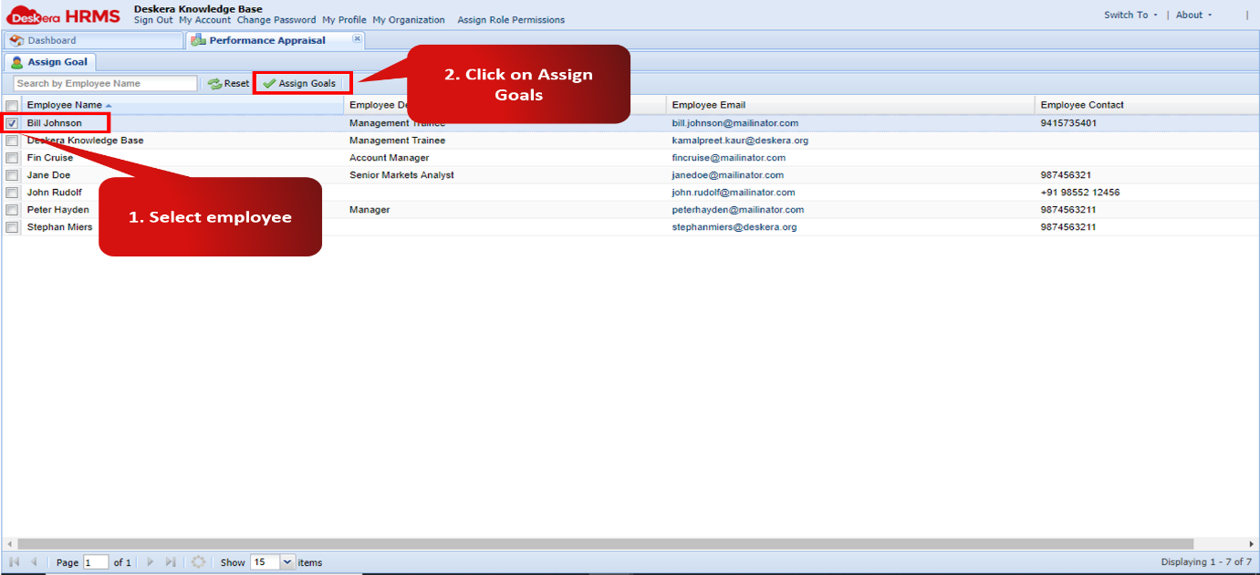Click the Search by Employee Name field
The width and height of the screenshot is (1260, 575).
click(x=105, y=83)
